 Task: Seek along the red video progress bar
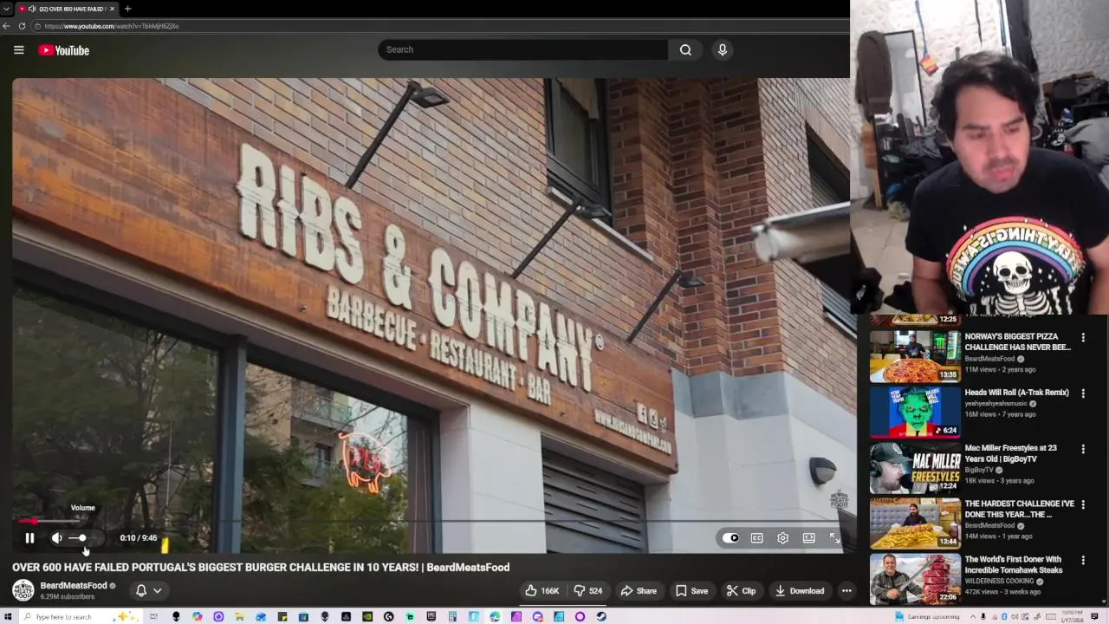pos(433,522)
